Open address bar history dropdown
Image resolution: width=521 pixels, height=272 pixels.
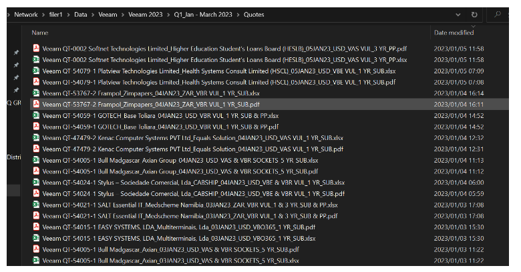pyautogui.click(x=458, y=15)
